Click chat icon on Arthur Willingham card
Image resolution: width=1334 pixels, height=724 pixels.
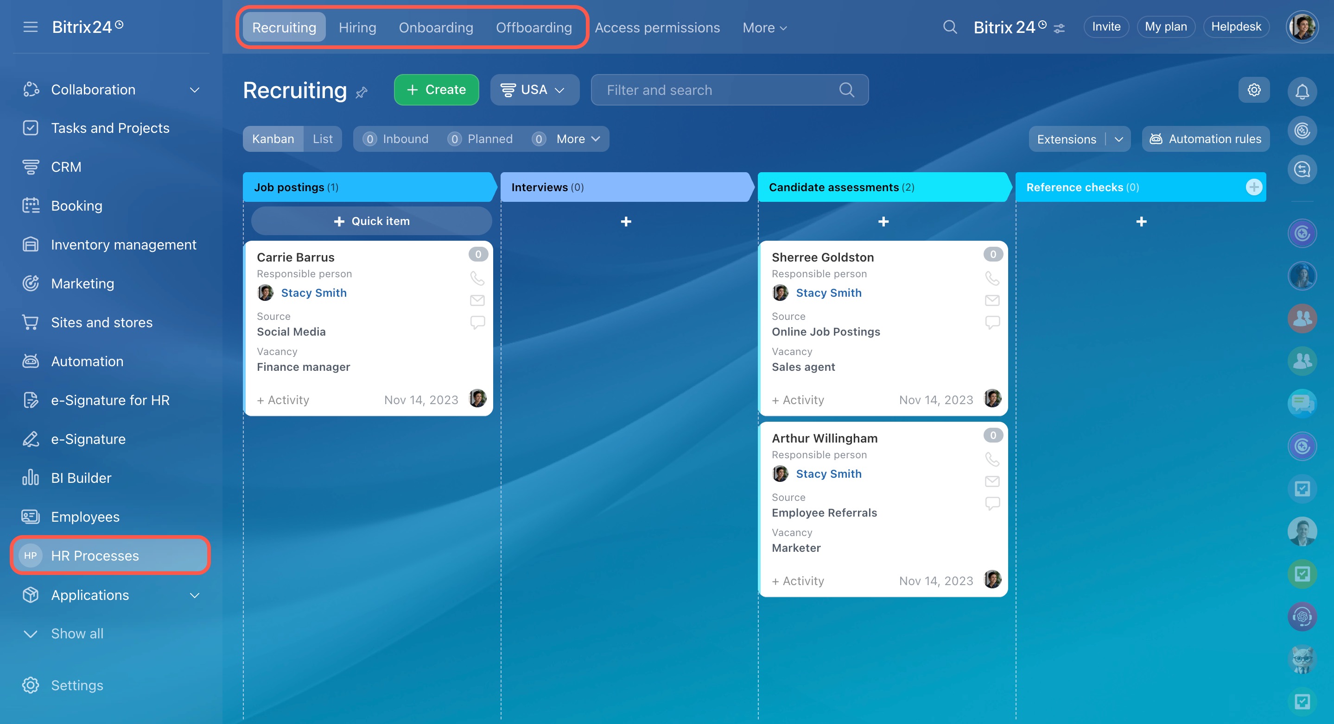click(992, 503)
